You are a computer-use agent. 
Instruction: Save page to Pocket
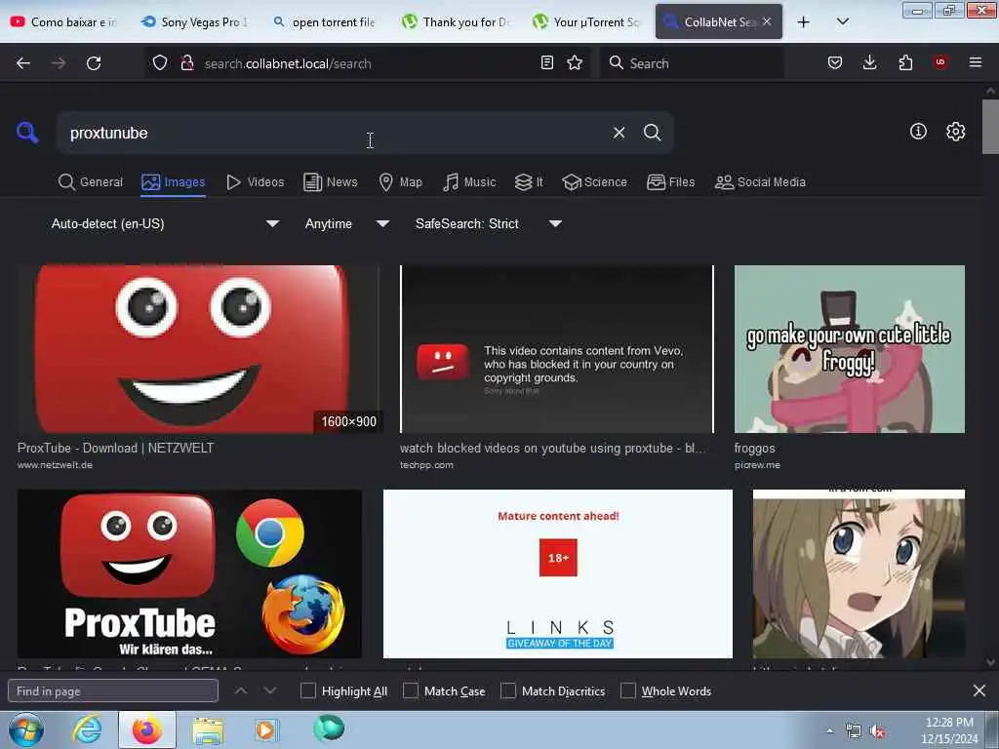pos(835,62)
